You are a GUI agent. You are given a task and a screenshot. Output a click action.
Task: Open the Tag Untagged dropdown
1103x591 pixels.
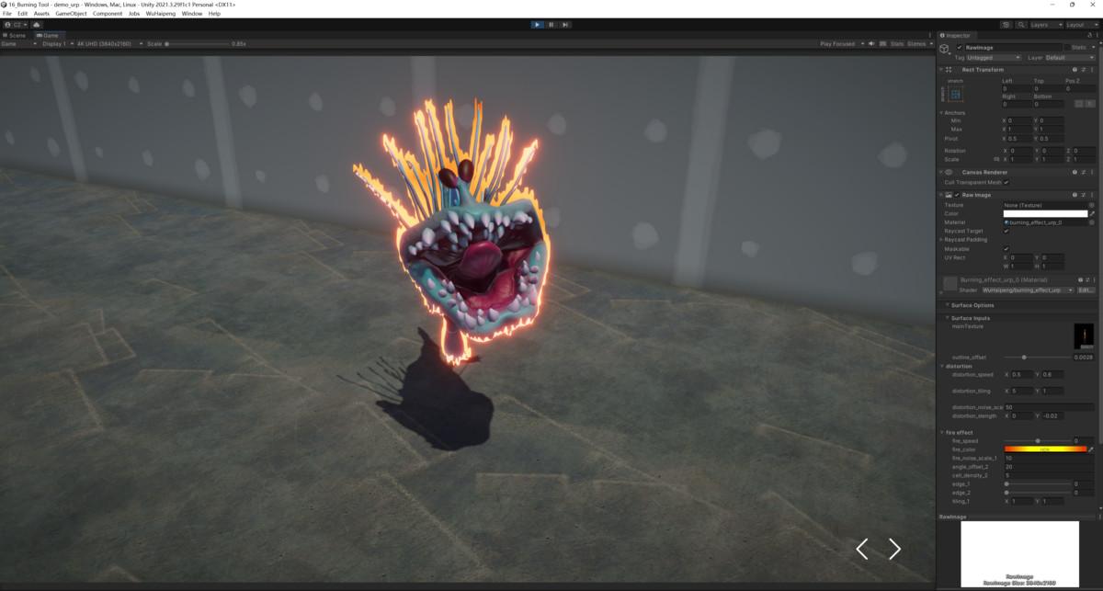tap(993, 58)
